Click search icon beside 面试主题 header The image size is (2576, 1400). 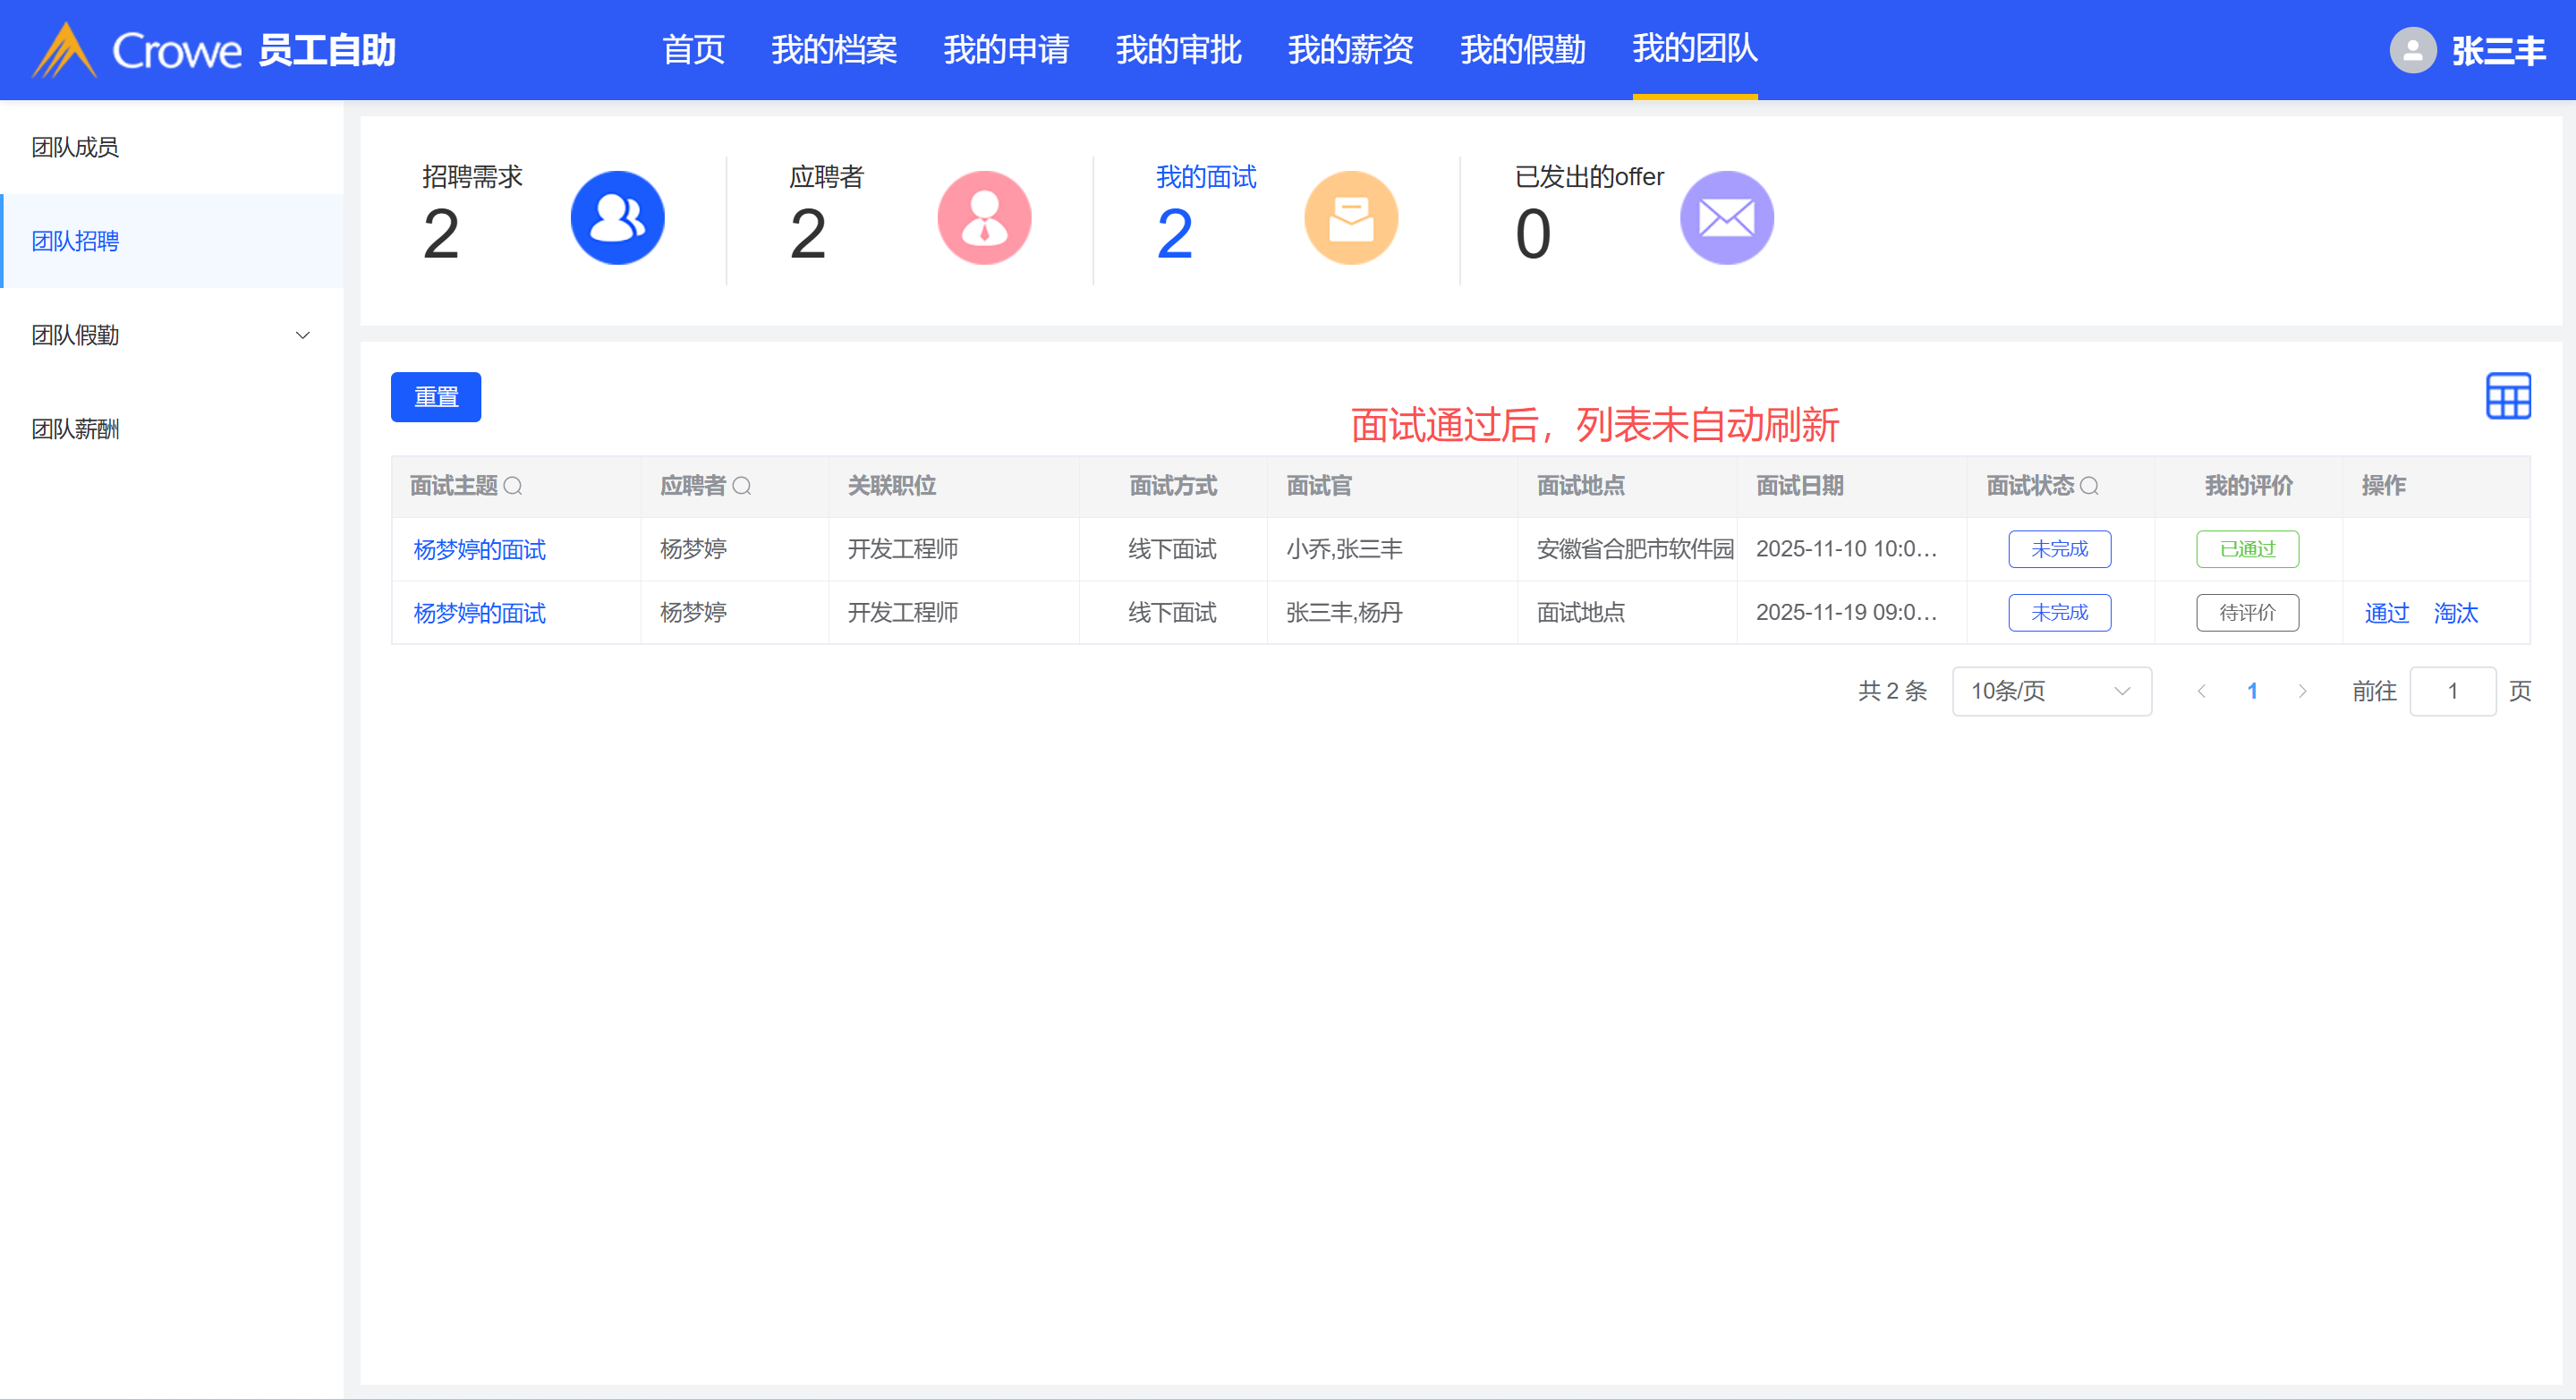[x=513, y=486]
